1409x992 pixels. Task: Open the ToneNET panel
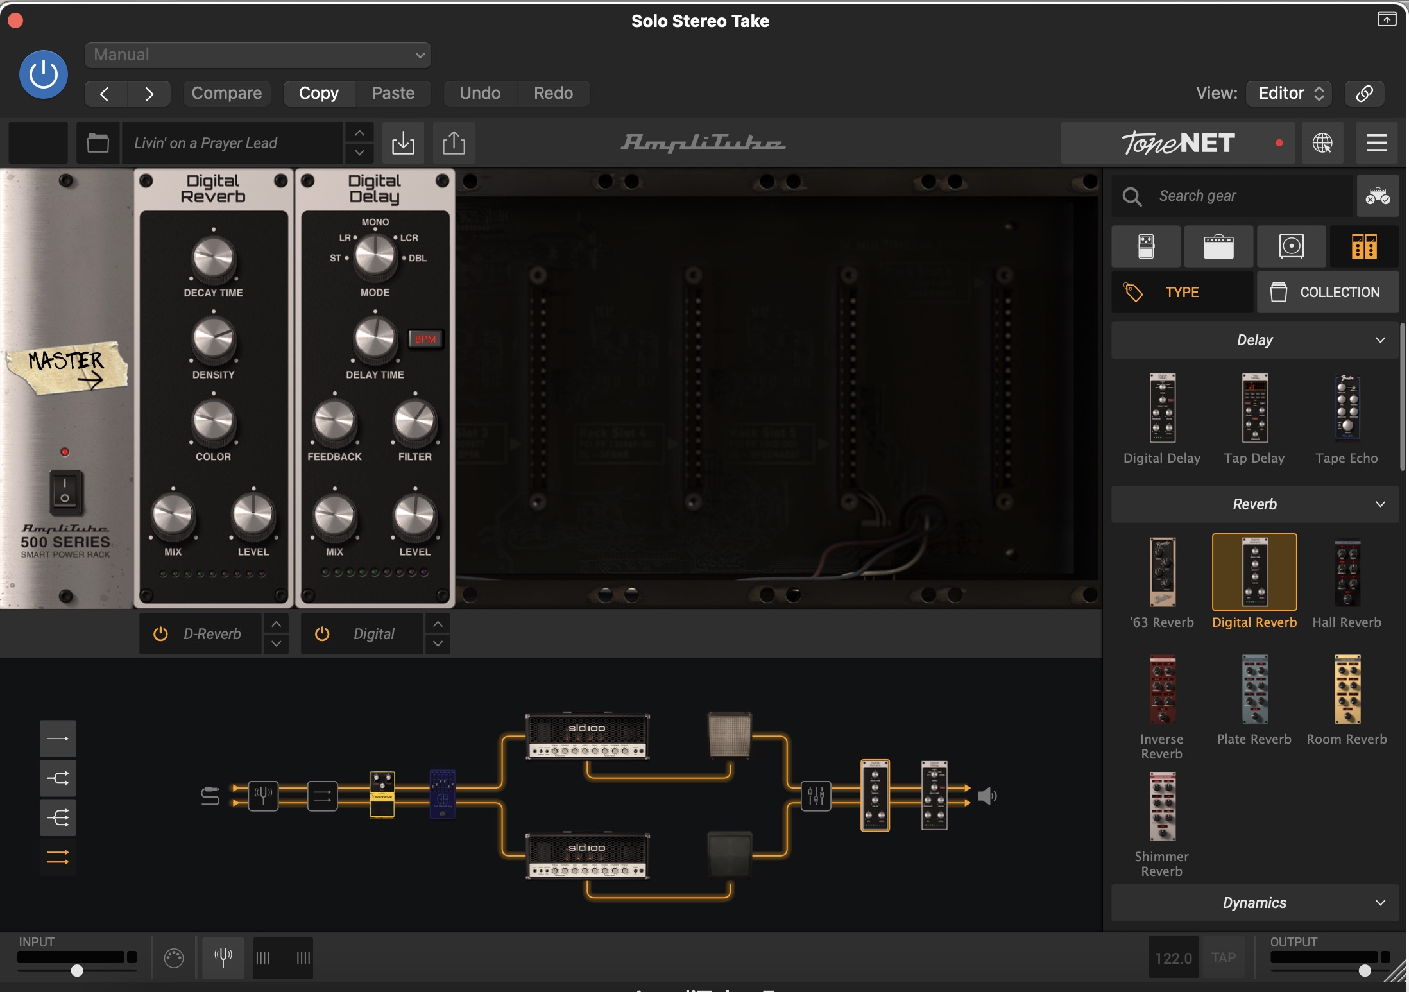tap(1177, 142)
